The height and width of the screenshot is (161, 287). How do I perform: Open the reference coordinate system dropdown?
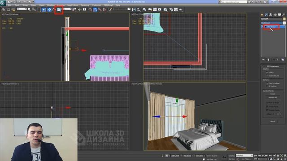click(67, 9)
